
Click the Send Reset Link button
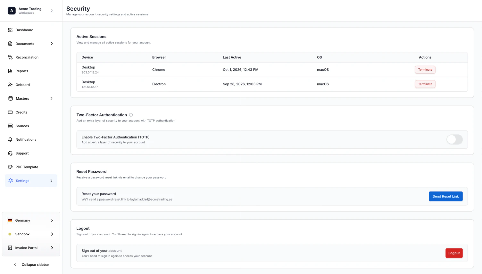[x=445, y=196]
